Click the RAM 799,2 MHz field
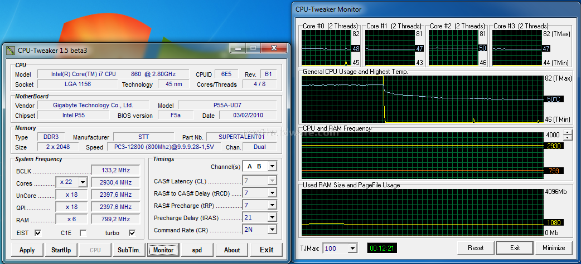581x264 pixels. click(x=115, y=219)
